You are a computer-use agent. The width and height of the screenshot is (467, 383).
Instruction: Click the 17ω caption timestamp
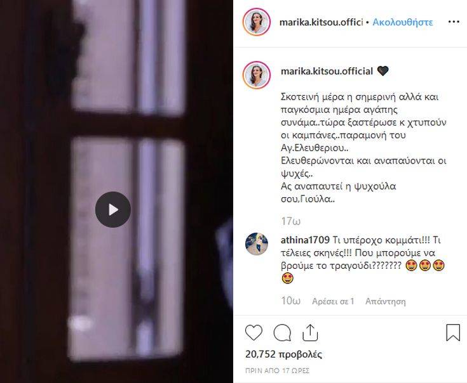(x=291, y=221)
